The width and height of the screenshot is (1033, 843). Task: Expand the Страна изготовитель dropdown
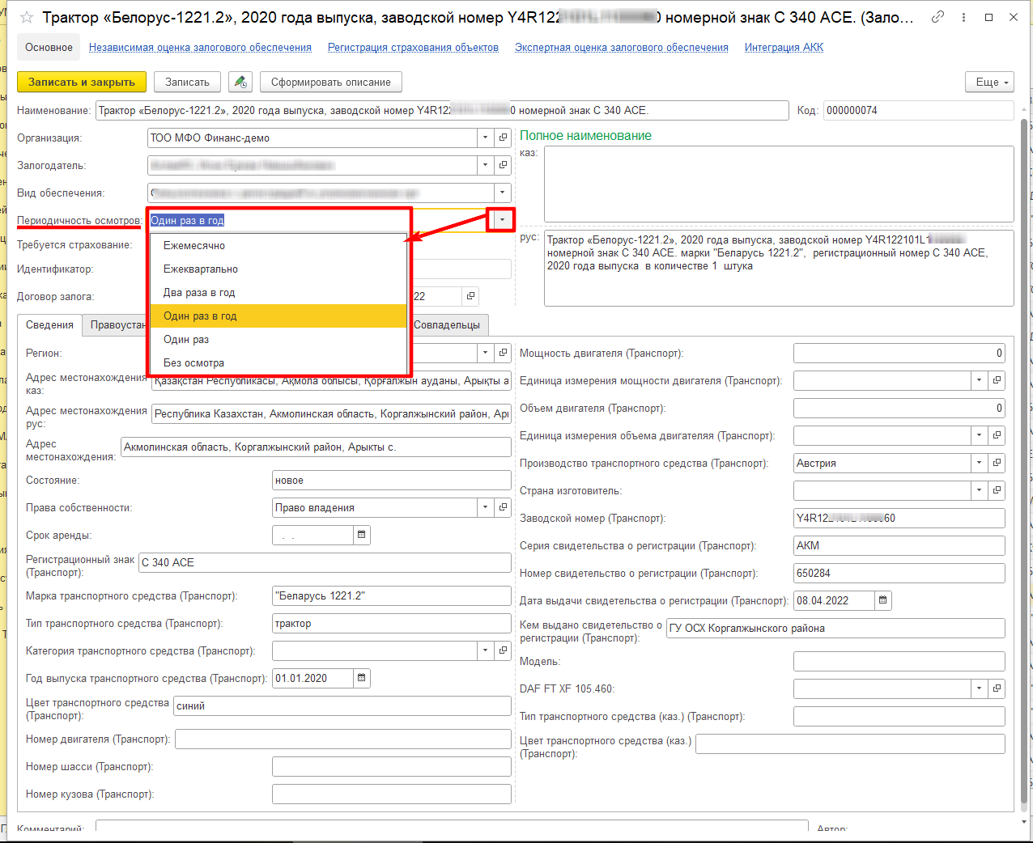coord(980,490)
